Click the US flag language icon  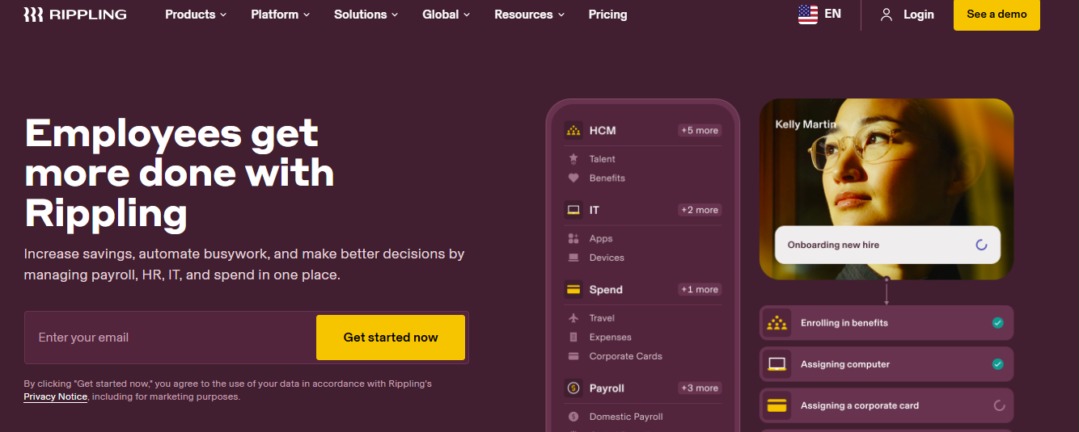pos(807,14)
